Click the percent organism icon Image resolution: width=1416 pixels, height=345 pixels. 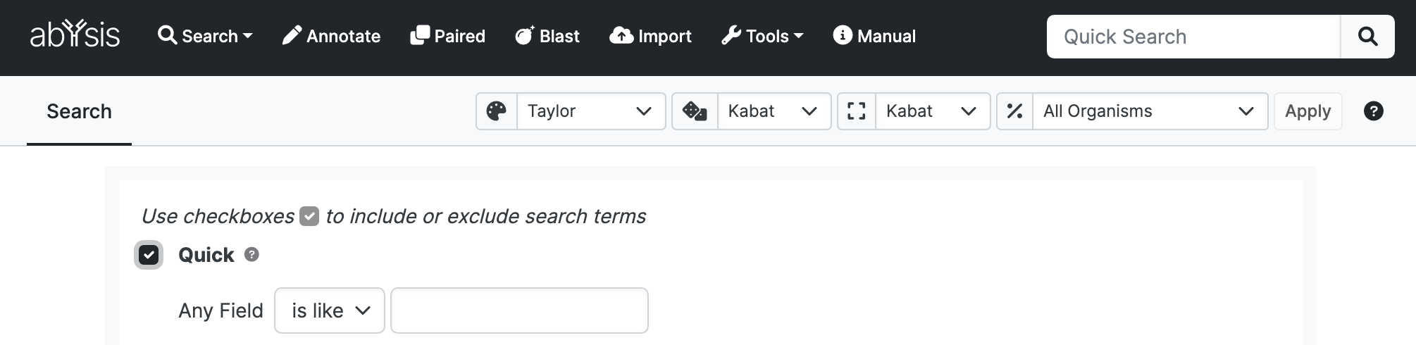pyautogui.click(x=1014, y=111)
